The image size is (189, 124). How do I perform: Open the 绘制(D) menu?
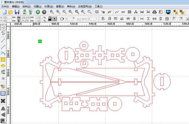pos(27,7)
